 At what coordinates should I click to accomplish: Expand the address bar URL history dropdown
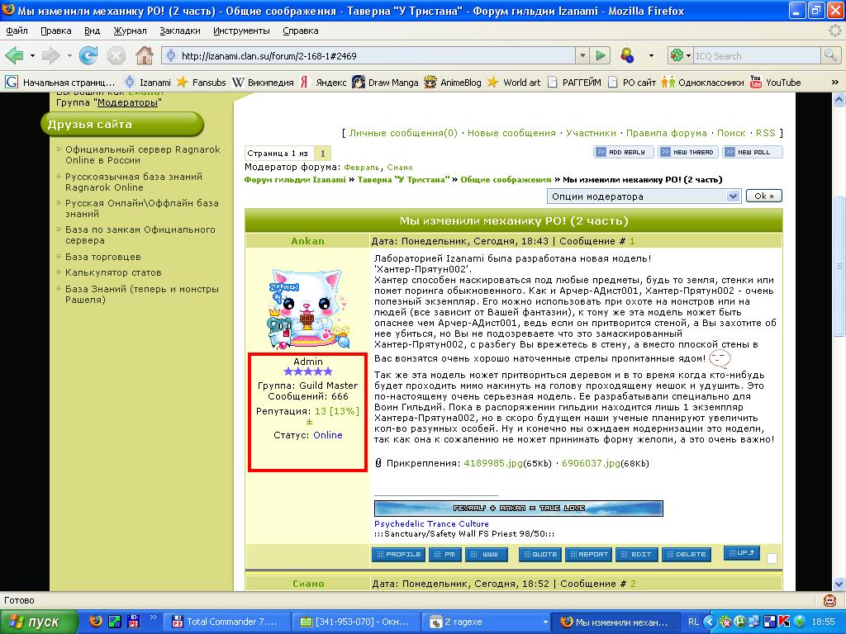pyautogui.click(x=582, y=56)
